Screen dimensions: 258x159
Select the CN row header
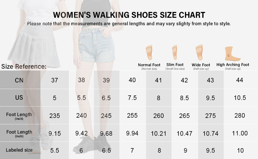point(19,80)
